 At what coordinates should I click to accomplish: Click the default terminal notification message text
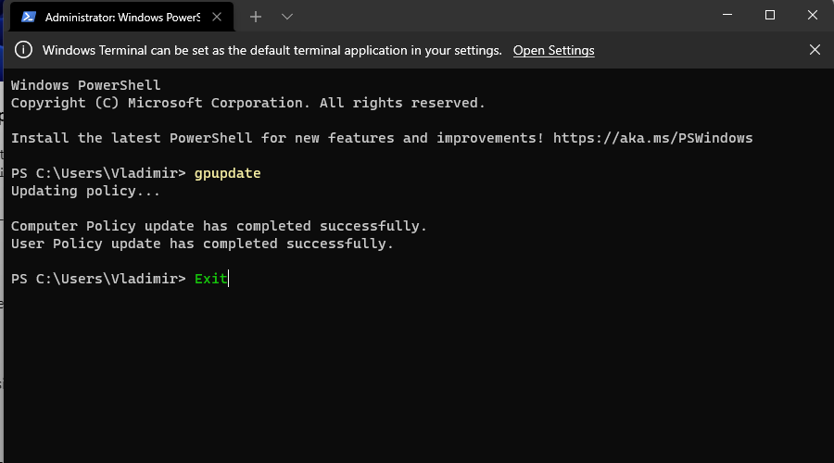coord(272,51)
